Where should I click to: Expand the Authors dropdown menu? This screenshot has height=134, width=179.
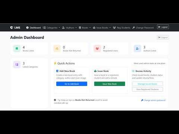69,28
